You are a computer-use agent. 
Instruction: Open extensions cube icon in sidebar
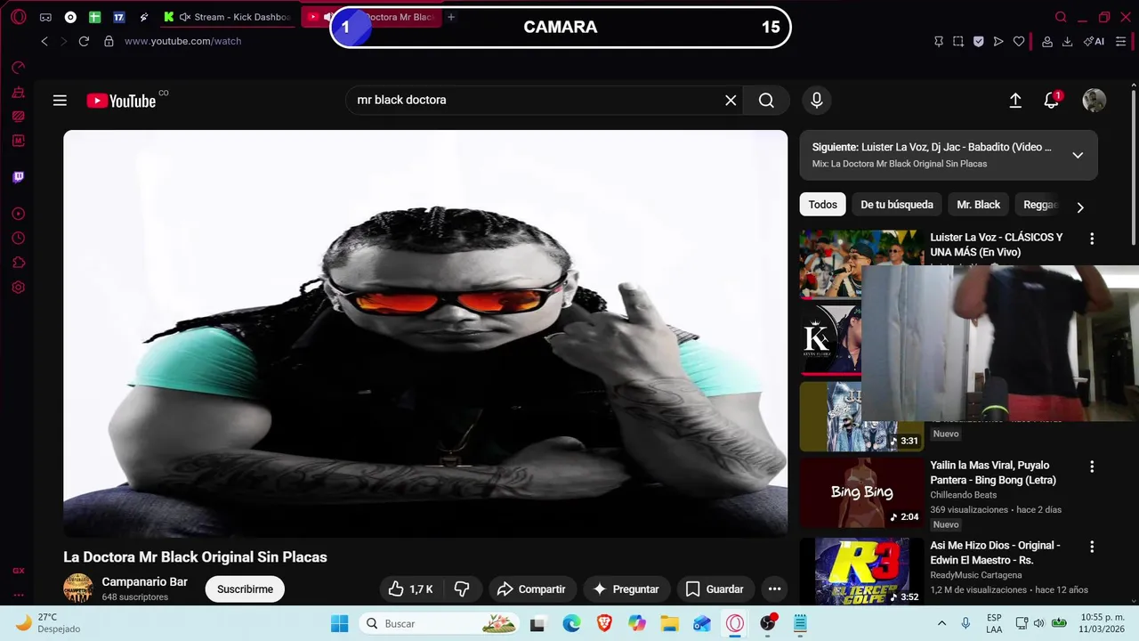click(x=18, y=263)
